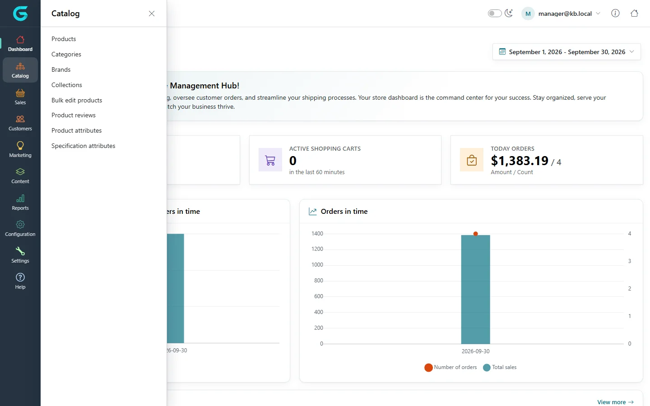Open Categories in Catalog menu
The image size is (650, 406).
[66, 54]
